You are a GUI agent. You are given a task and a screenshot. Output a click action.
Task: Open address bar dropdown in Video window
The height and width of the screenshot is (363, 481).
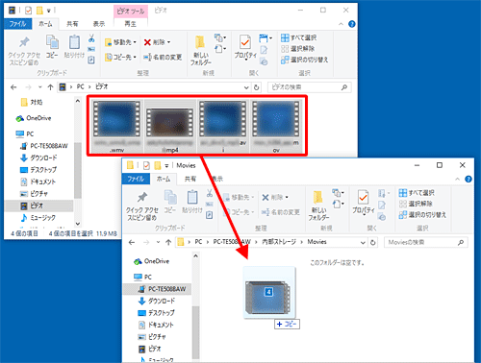click(246, 87)
